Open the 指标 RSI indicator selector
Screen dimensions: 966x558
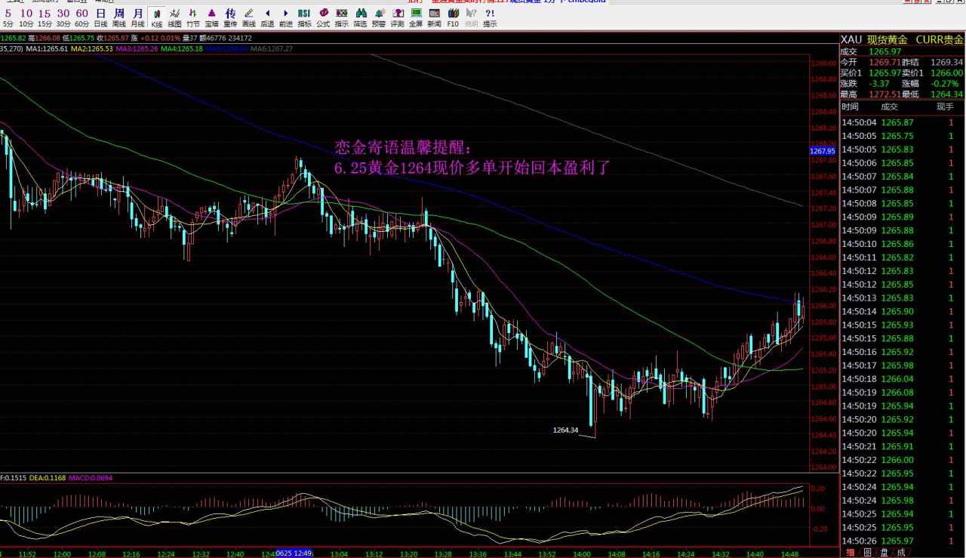(304, 17)
